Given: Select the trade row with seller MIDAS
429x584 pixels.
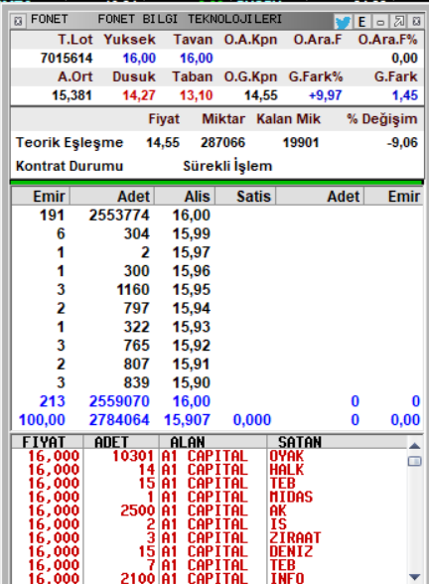Looking at the screenshot, I should 209,497.
